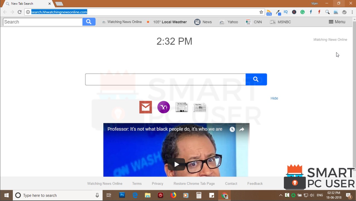Click in the large center search box

pyautogui.click(x=165, y=79)
